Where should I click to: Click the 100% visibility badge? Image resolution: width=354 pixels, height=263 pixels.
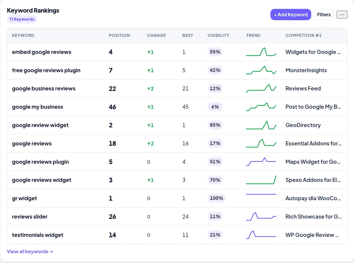point(217,198)
